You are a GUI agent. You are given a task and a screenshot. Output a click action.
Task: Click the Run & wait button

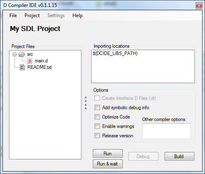pos(108,164)
